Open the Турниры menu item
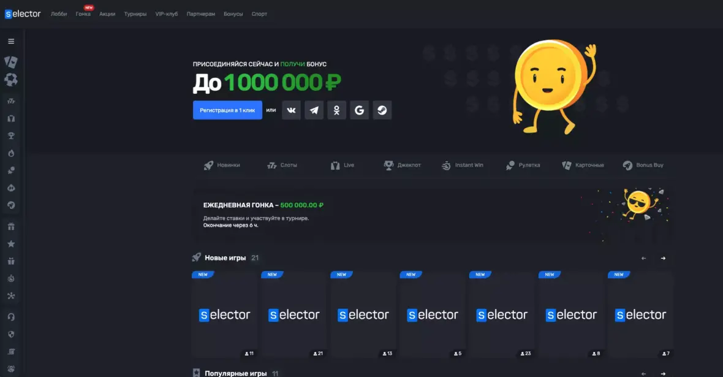Image resolution: width=723 pixels, height=377 pixels. pyautogui.click(x=135, y=14)
